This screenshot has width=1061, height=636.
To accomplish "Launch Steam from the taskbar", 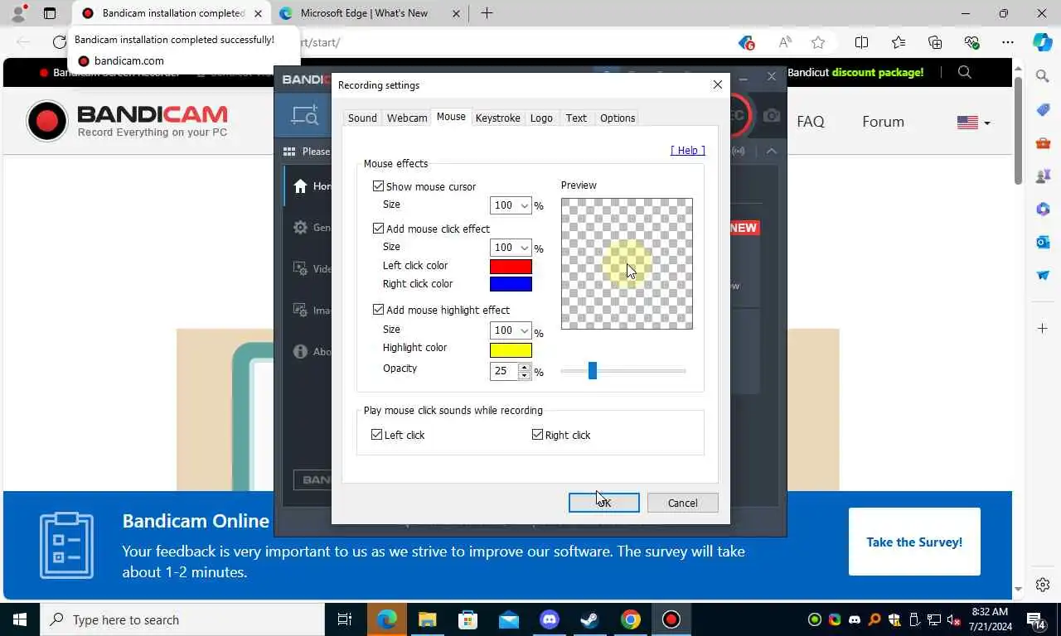I will [590, 619].
